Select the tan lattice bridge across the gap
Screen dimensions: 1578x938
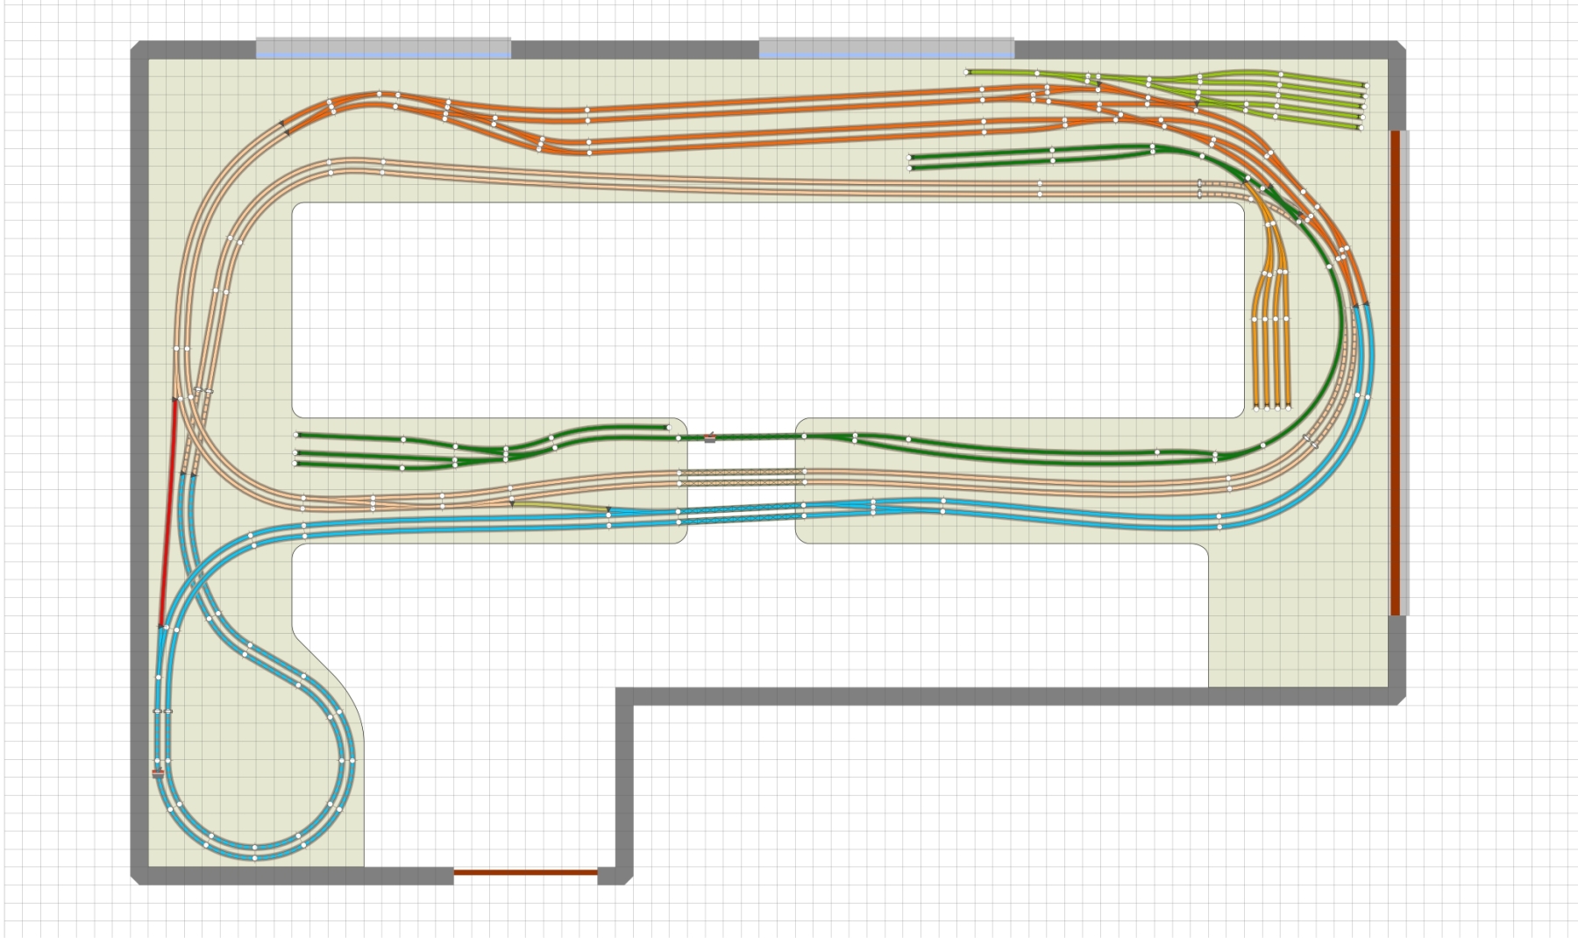click(742, 477)
